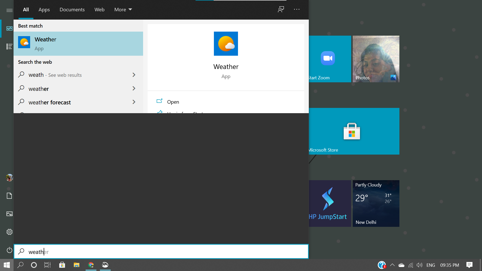
Task: Open the Start menu hamburger icon
Action: point(9,10)
